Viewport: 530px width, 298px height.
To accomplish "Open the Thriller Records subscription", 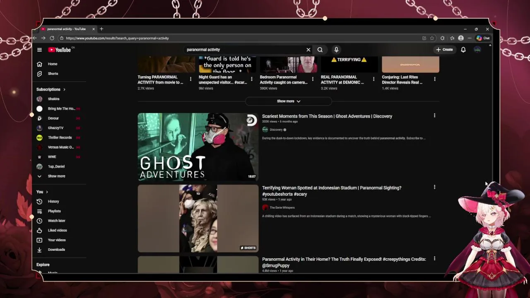I will point(60,137).
